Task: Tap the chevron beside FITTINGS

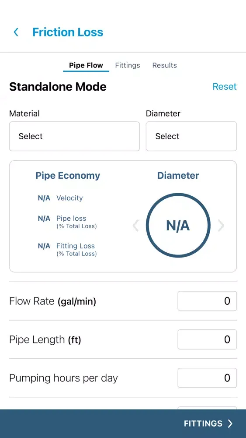Action: tap(230, 424)
